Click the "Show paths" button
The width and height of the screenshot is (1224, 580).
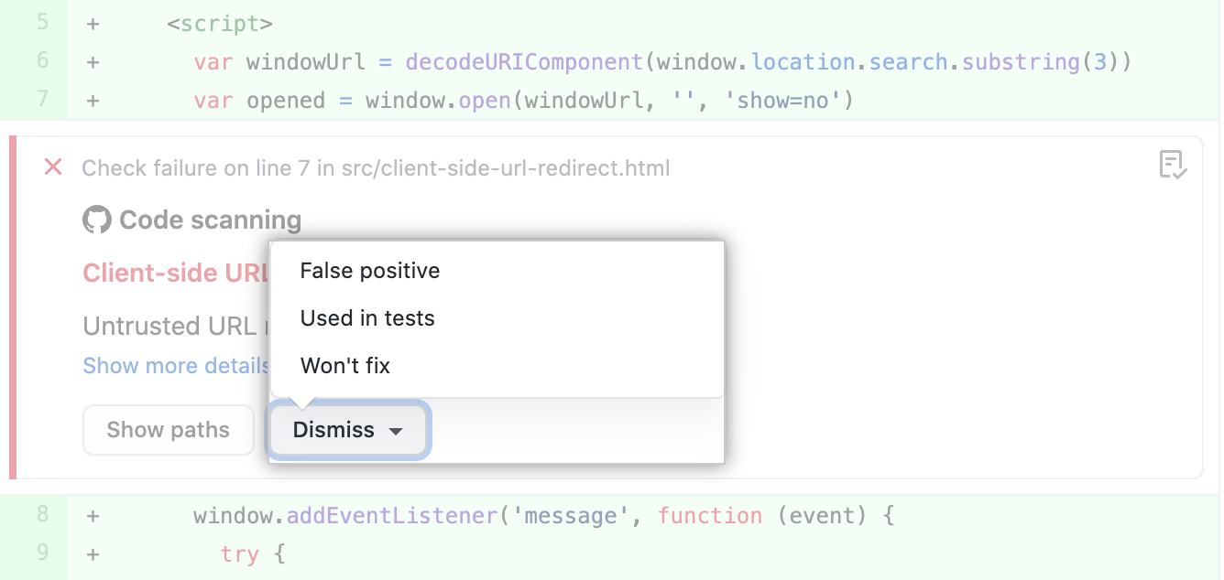(x=168, y=429)
